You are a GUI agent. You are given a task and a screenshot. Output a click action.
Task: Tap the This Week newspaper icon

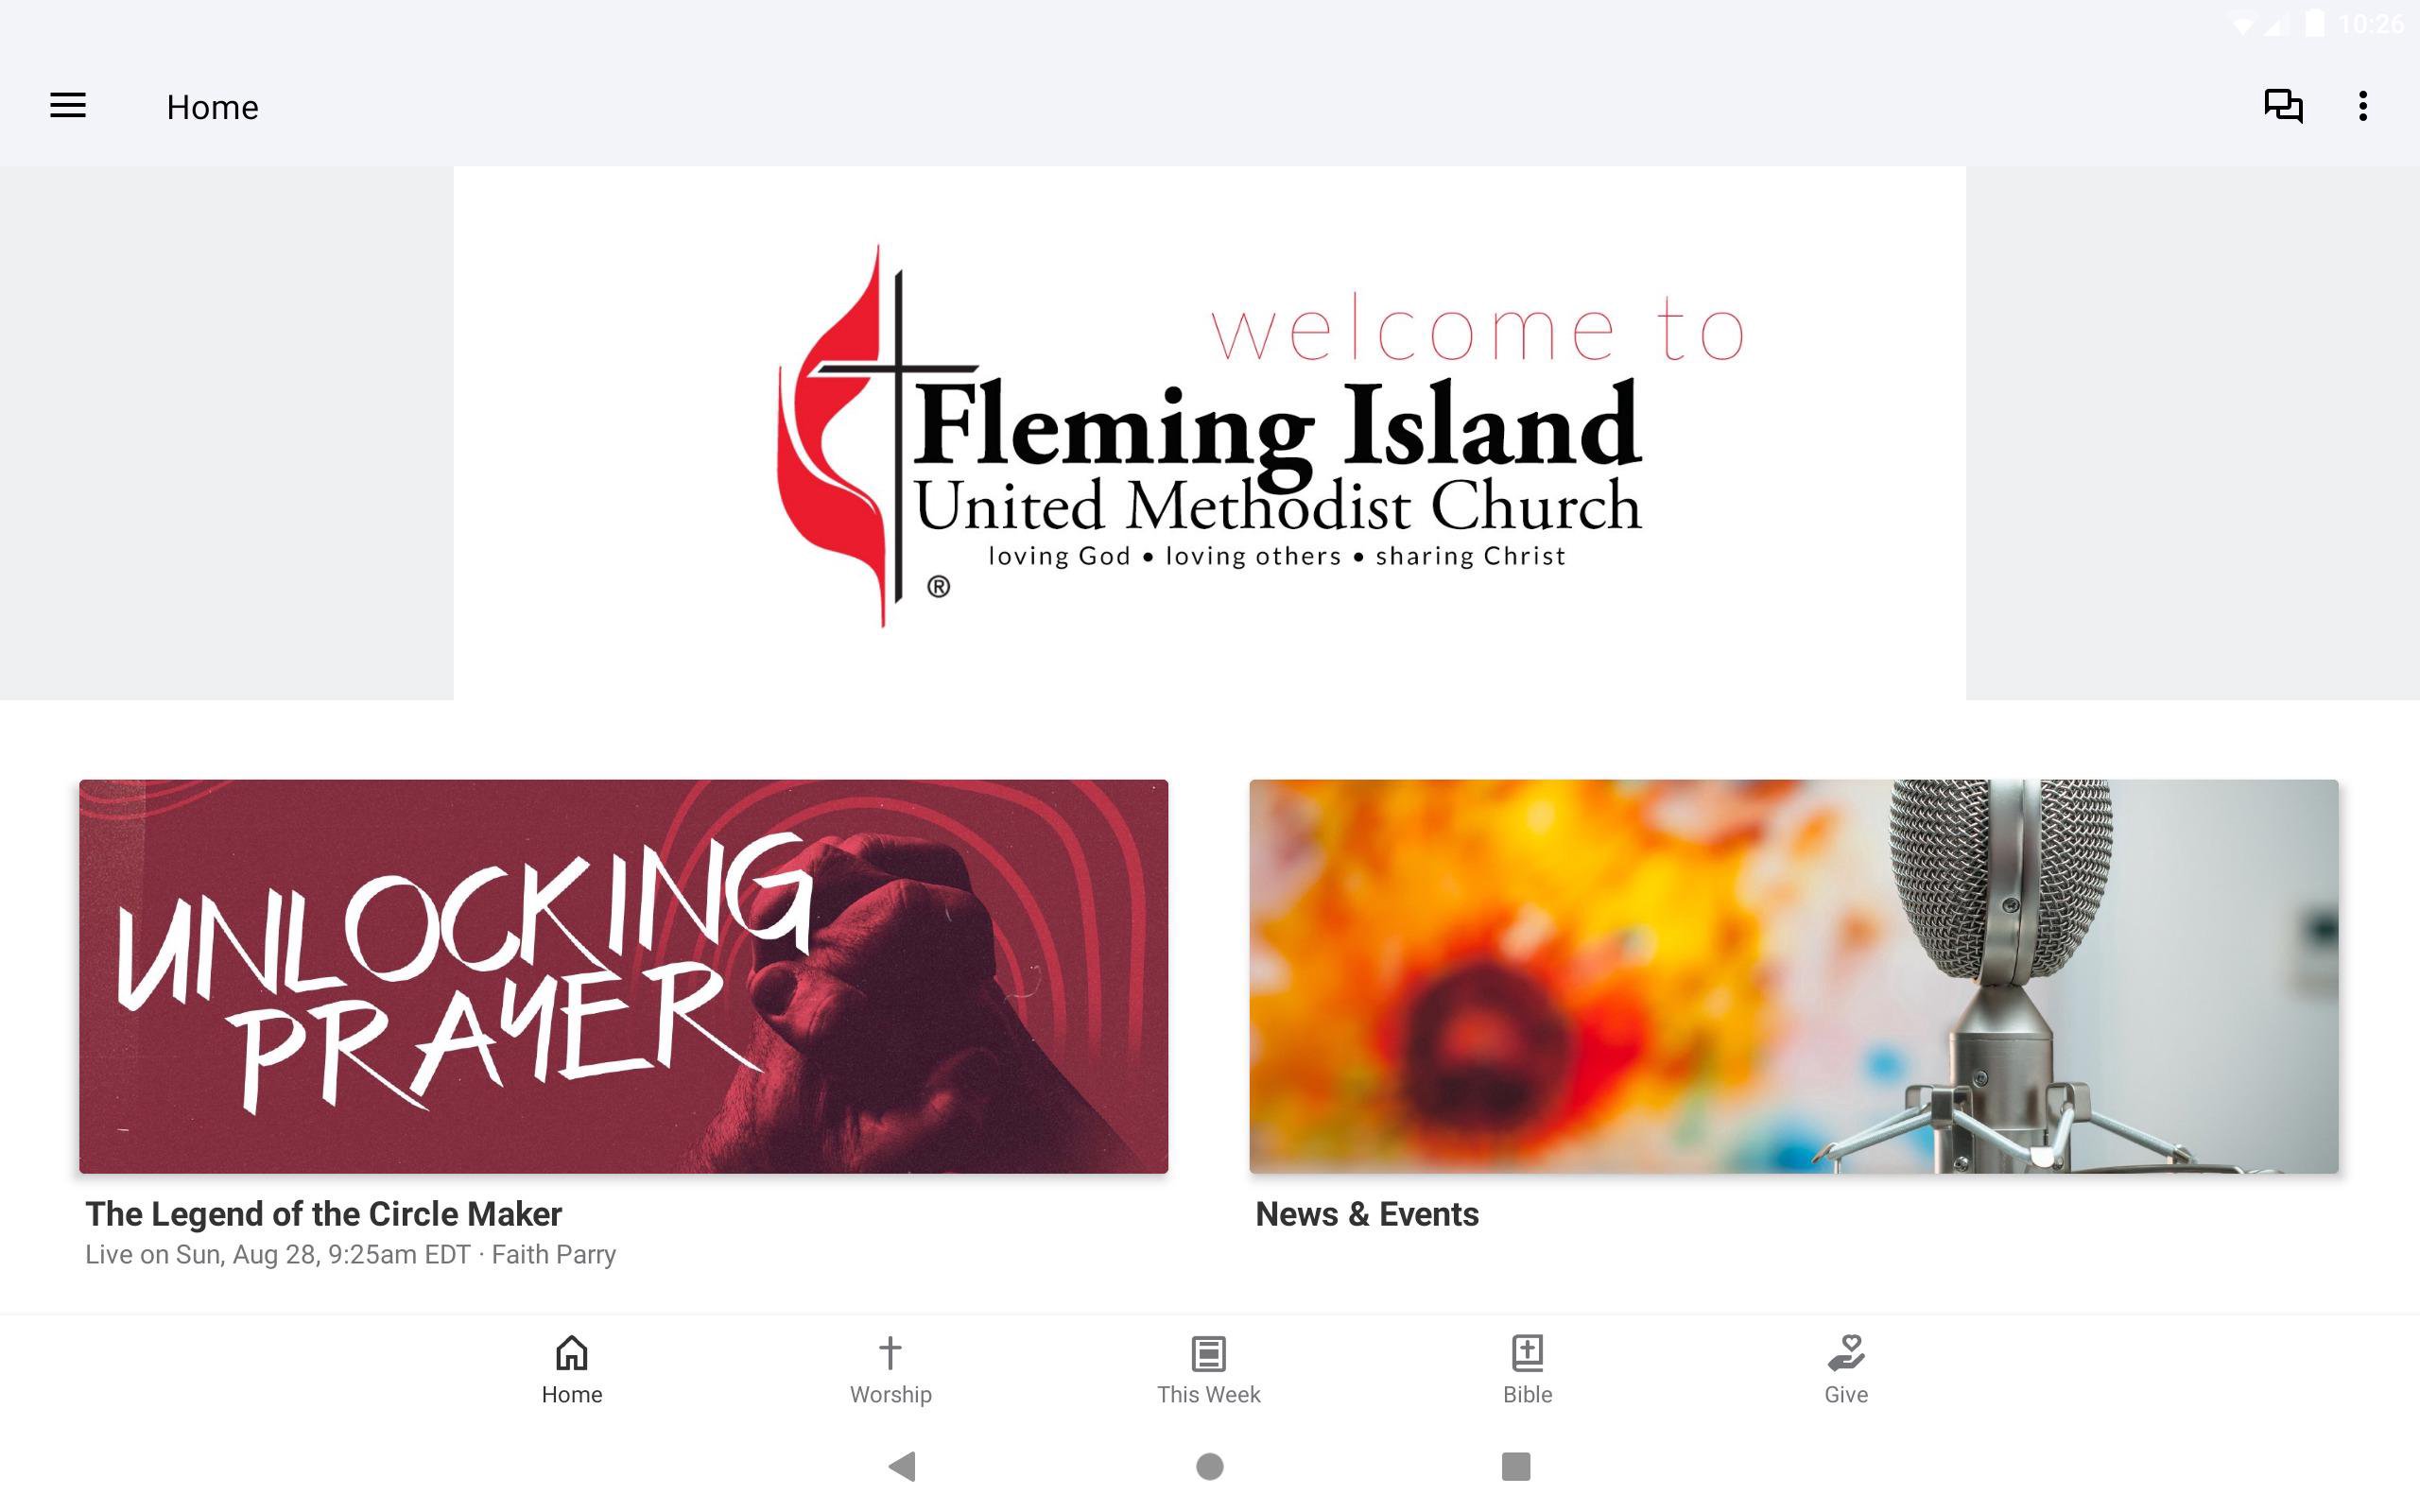click(1209, 1354)
